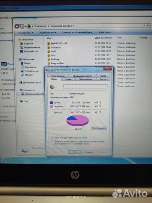Switch to the Квота tab
The width and height of the screenshot is (152, 203).
pyautogui.click(x=103, y=76)
